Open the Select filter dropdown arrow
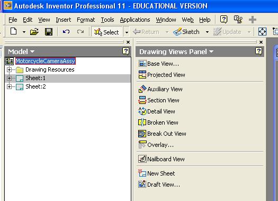Image resolution: width=278 pixels, height=201 pixels. click(127, 32)
